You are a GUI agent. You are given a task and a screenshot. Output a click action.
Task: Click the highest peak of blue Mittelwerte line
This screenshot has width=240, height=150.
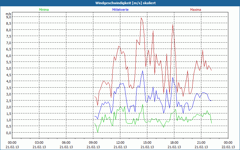pos(143,71)
